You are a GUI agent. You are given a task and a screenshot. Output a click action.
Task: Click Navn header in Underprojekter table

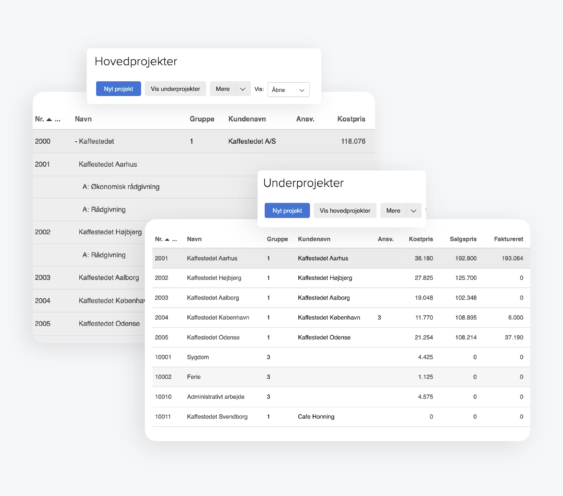pos(194,239)
